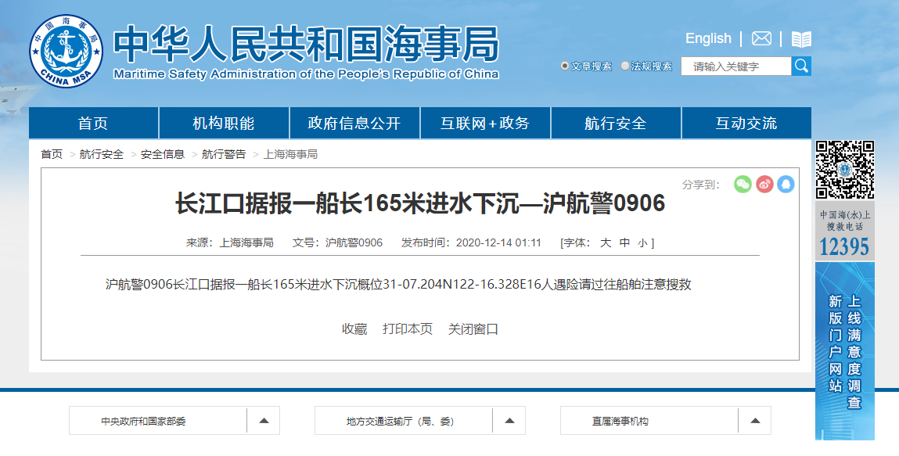This screenshot has width=899, height=456.
Task: Expand the 地方交通运输厅 dropdown
Action: (509, 421)
